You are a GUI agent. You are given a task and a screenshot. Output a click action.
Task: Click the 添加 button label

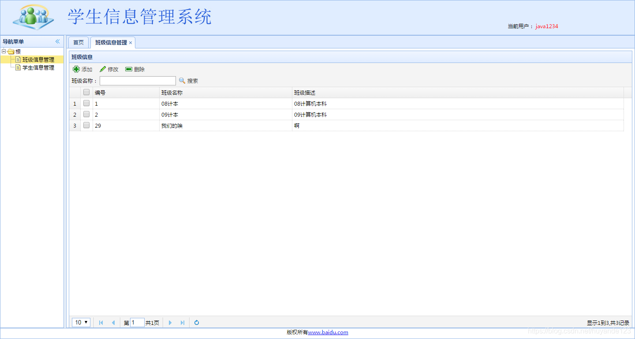coord(87,70)
